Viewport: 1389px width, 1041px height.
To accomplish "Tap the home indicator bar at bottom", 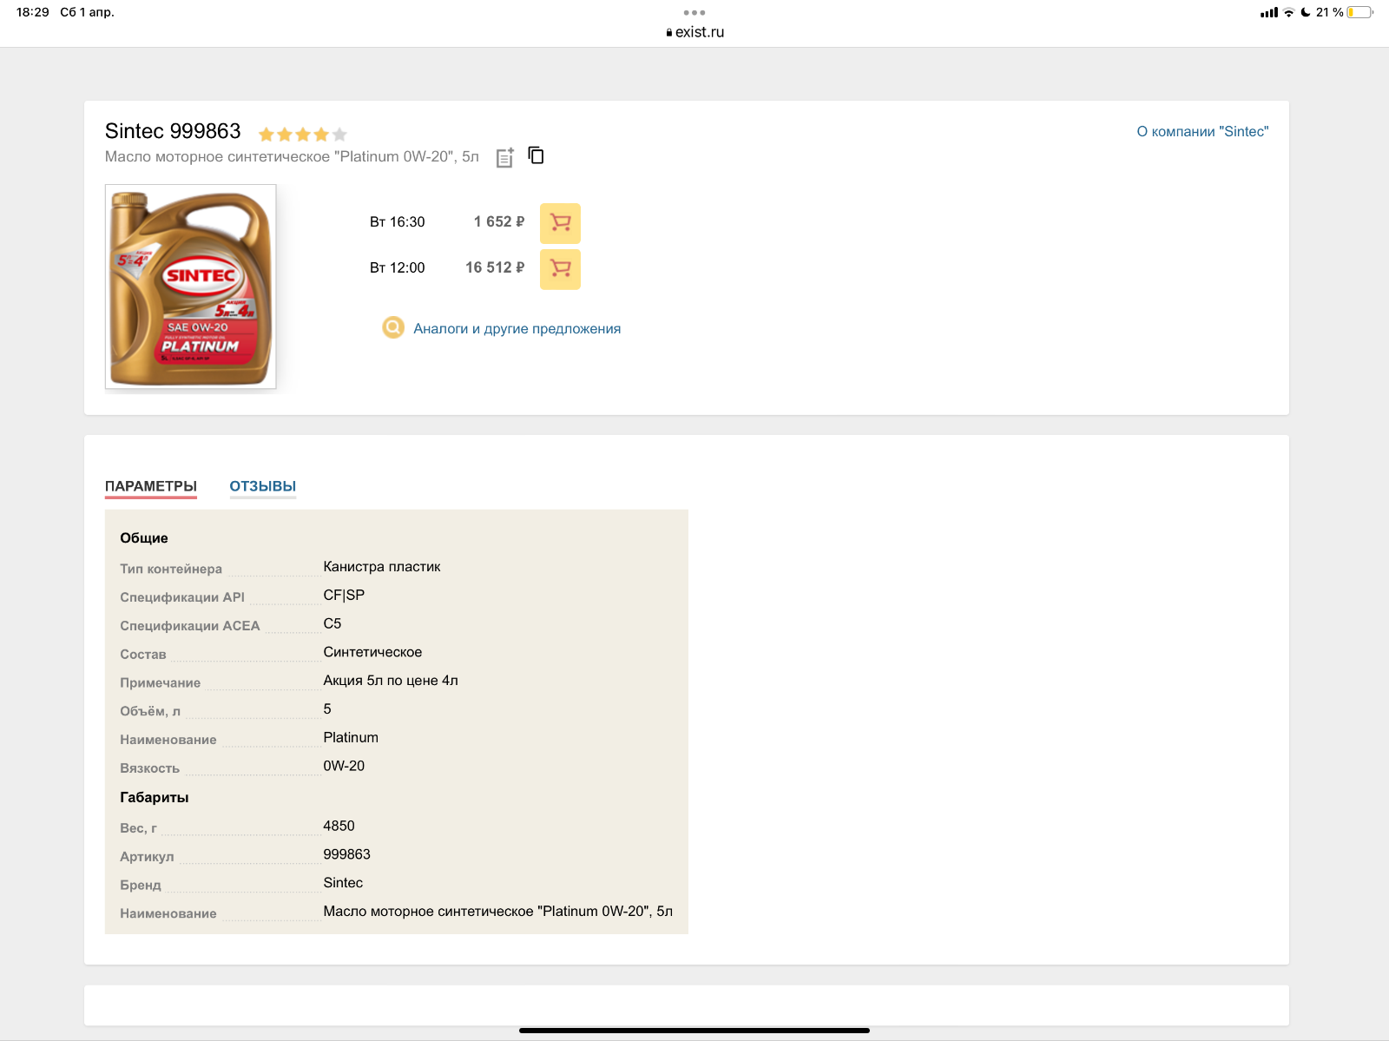I will 694,1031.
